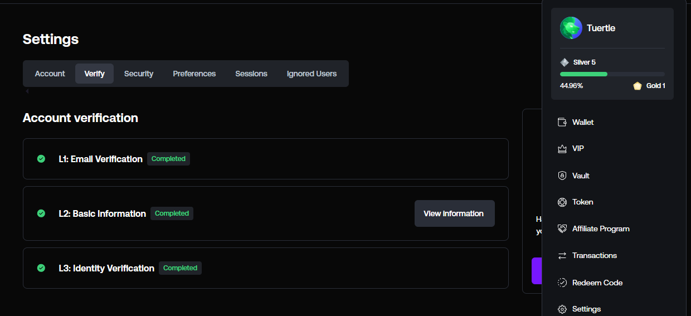
Task: Click the Wallet icon in the menu
Action: click(562, 122)
